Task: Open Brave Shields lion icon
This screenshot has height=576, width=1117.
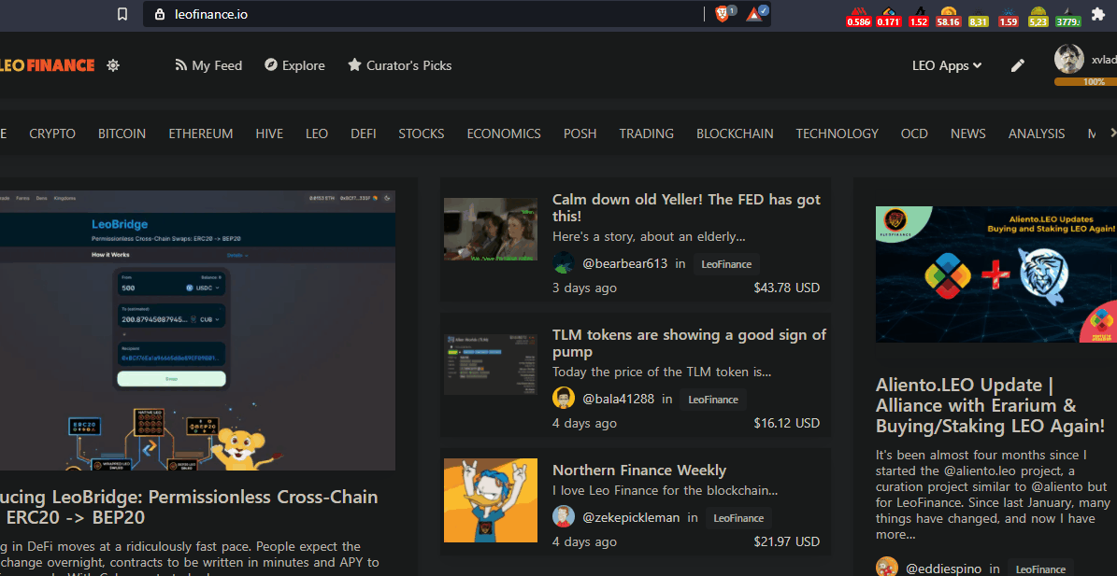Action: coord(722,13)
